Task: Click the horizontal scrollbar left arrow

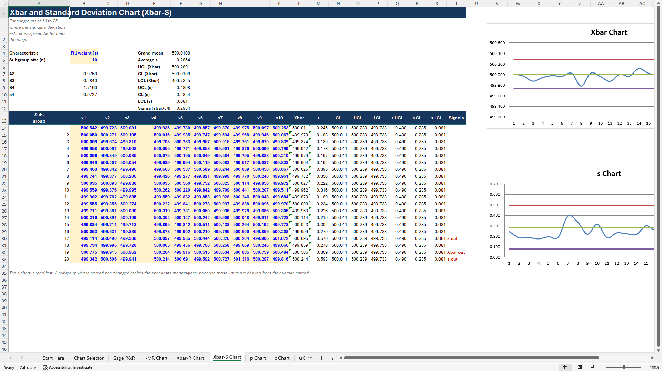Action: pyautogui.click(x=341, y=358)
